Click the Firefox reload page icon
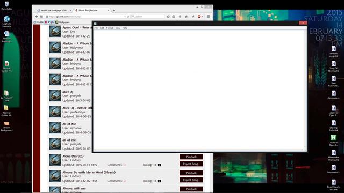This screenshot has height=193, width=344. [x=128, y=17]
